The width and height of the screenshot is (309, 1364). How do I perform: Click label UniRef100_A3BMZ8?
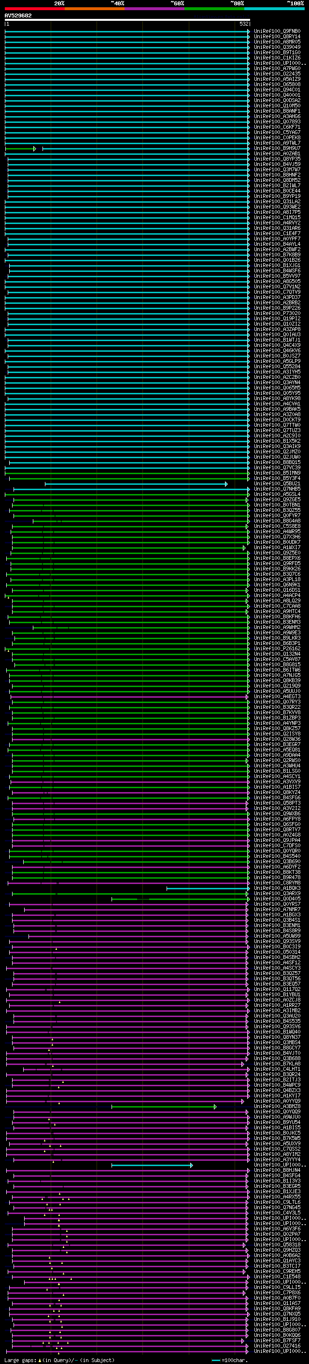point(277,1106)
